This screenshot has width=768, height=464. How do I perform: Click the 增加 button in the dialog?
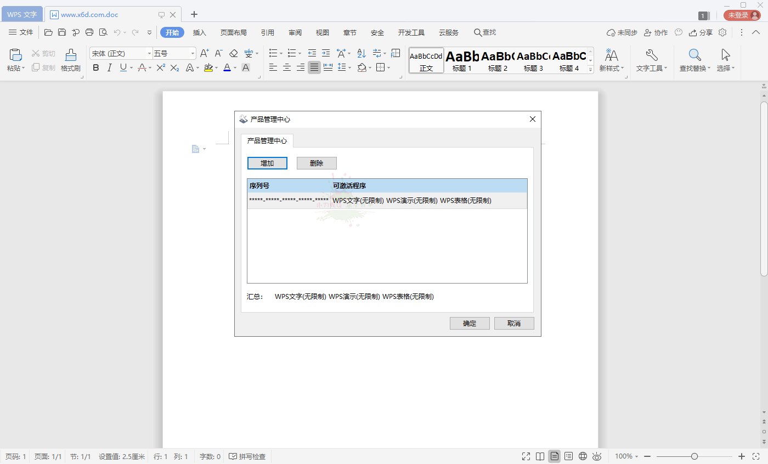(x=267, y=163)
